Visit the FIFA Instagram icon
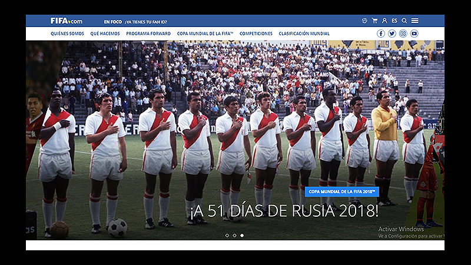The width and height of the screenshot is (471, 265). click(403, 34)
